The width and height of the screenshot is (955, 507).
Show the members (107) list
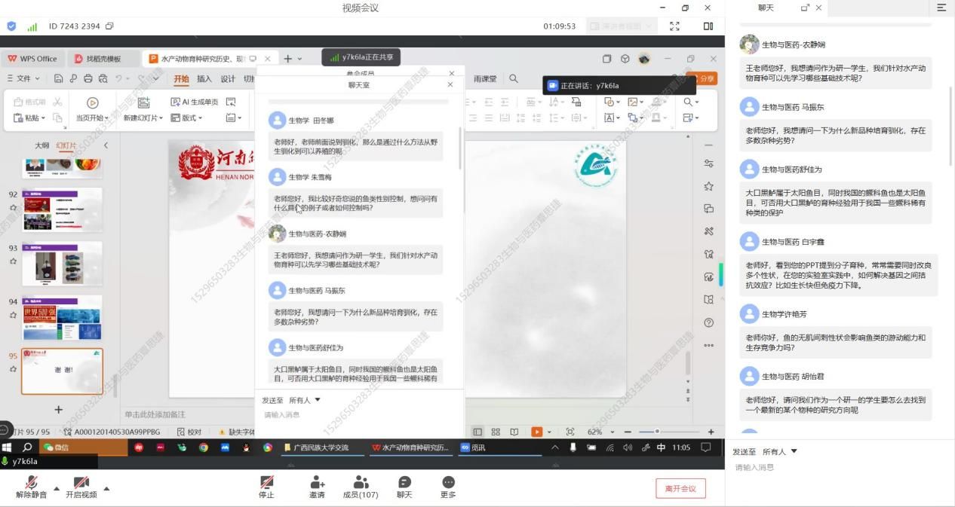[361, 487]
